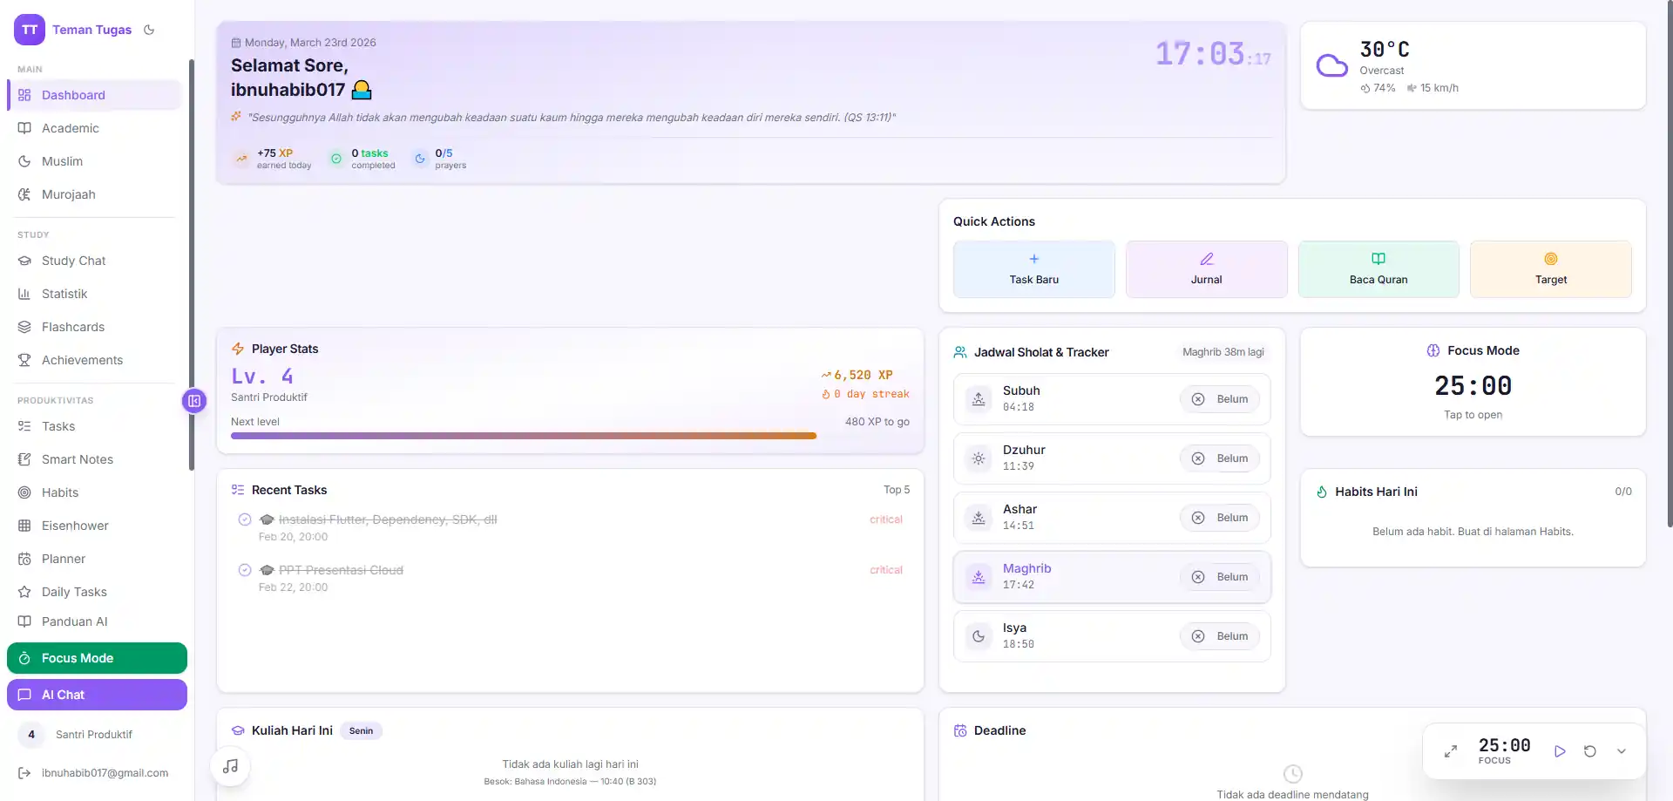
Task: Toggle Isya prayer Belum status
Action: tap(1220, 636)
